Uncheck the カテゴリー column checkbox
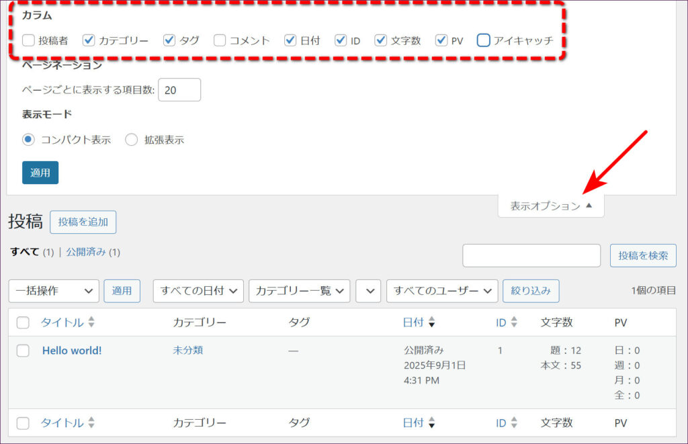 [x=89, y=40]
